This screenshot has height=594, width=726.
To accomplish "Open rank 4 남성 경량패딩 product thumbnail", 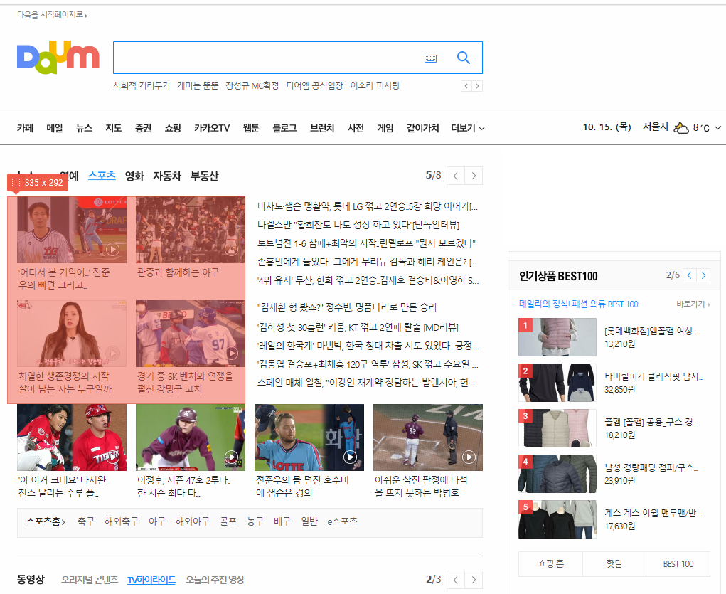I will [557, 474].
